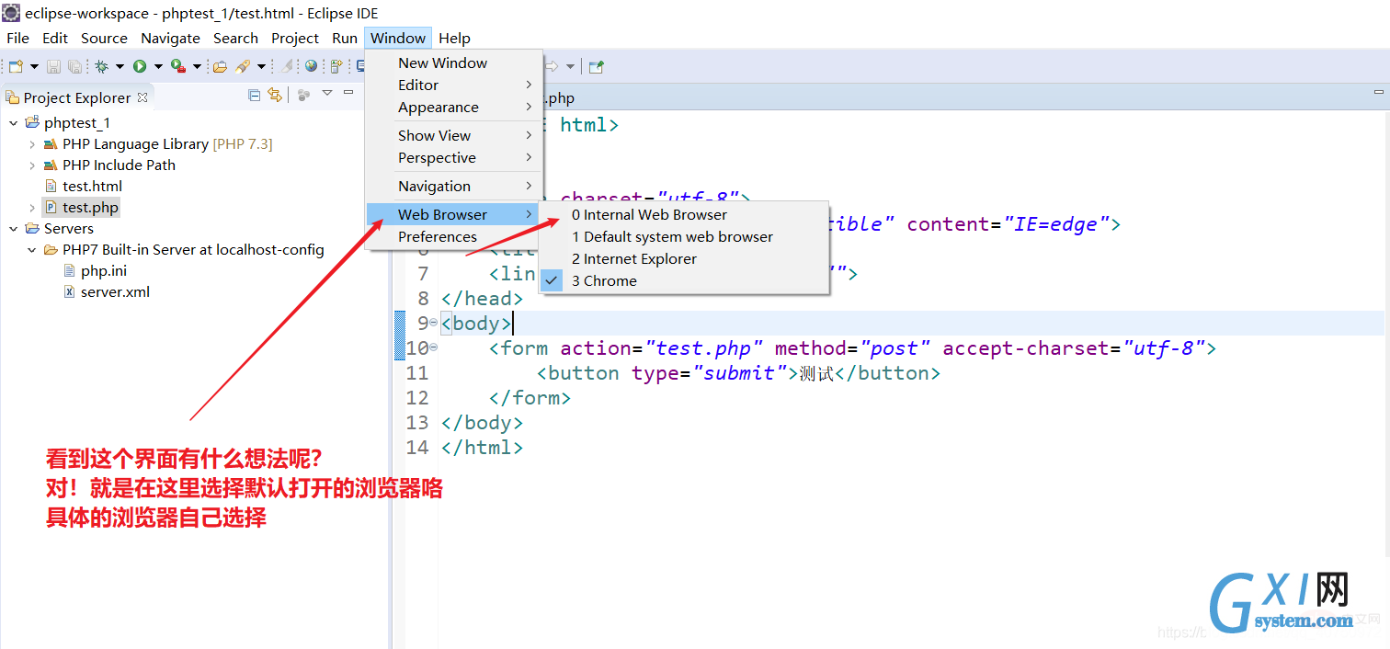Collapse the Servers tree node
This screenshot has height=649, width=1390.
tap(13, 229)
